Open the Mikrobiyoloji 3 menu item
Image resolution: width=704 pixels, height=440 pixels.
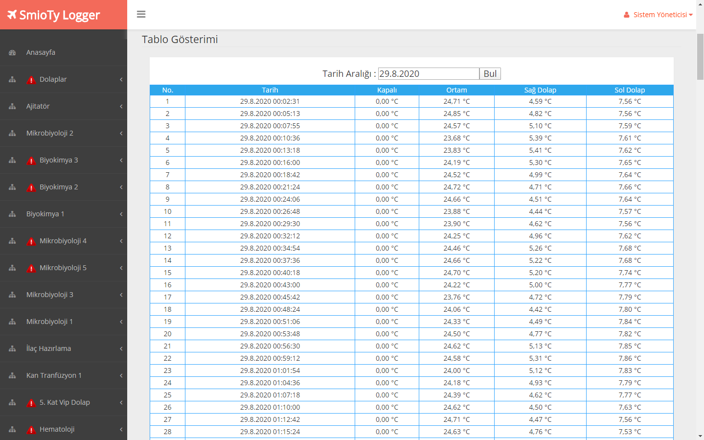(64, 295)
